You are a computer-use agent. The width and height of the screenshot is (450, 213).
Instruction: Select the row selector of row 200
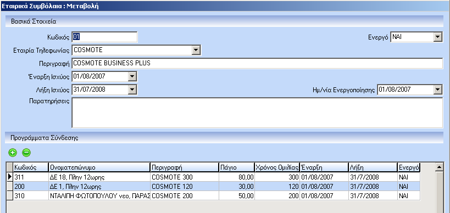[10, 186]
